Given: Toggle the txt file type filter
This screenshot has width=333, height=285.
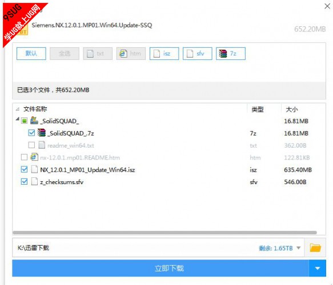Looking at the screenshot, I should tap(98, 54).
